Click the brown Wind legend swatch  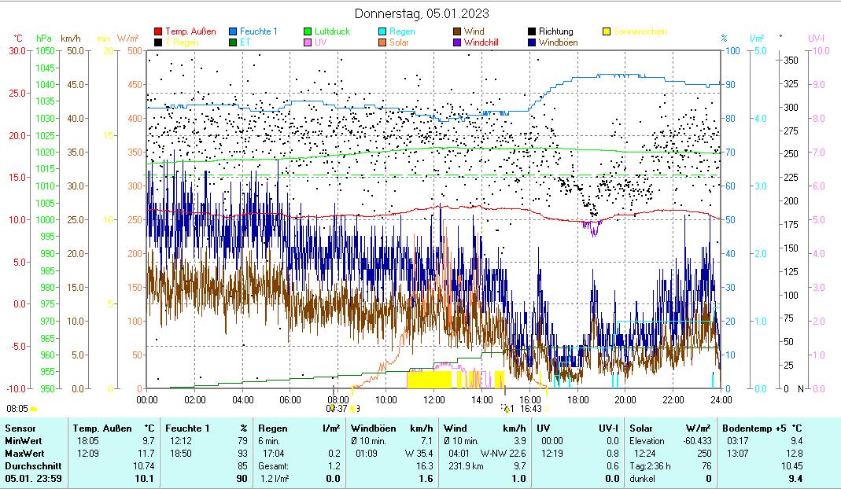click(457, 32)
